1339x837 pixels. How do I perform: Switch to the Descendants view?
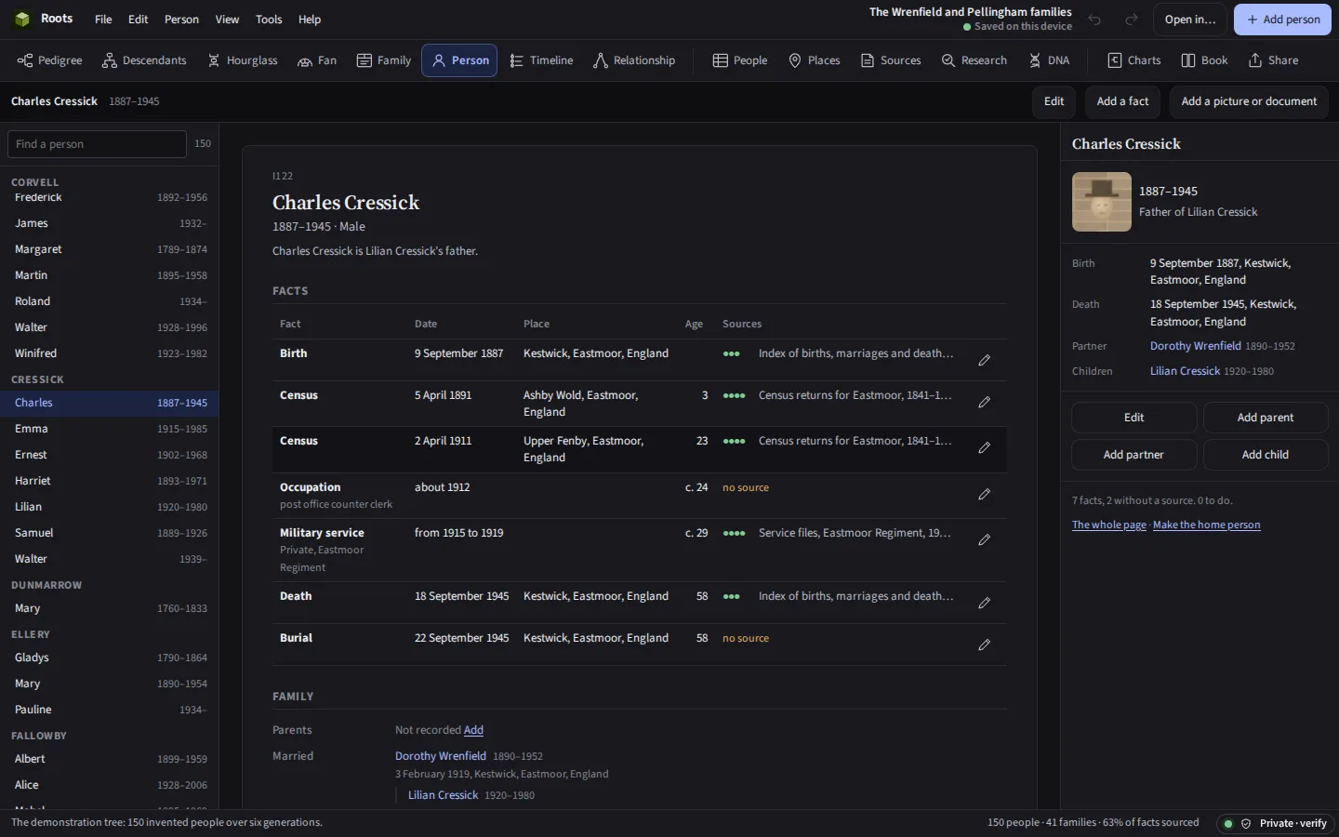[x=144, y=60]
